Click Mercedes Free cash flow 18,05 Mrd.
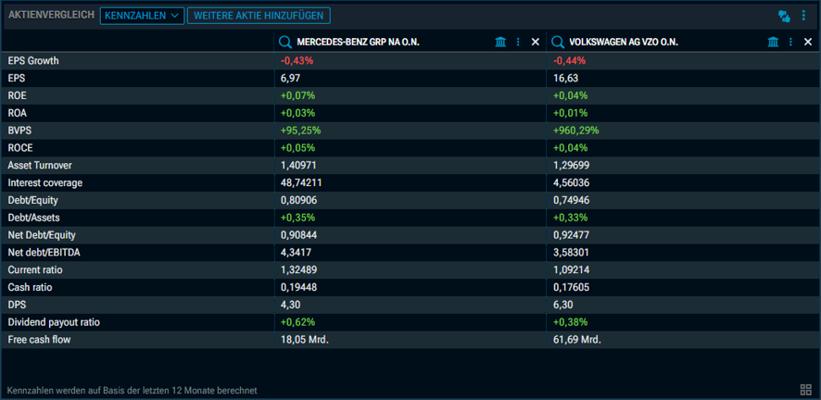The width and height of the screenshot is (821, 400). [x=304, y=340]
